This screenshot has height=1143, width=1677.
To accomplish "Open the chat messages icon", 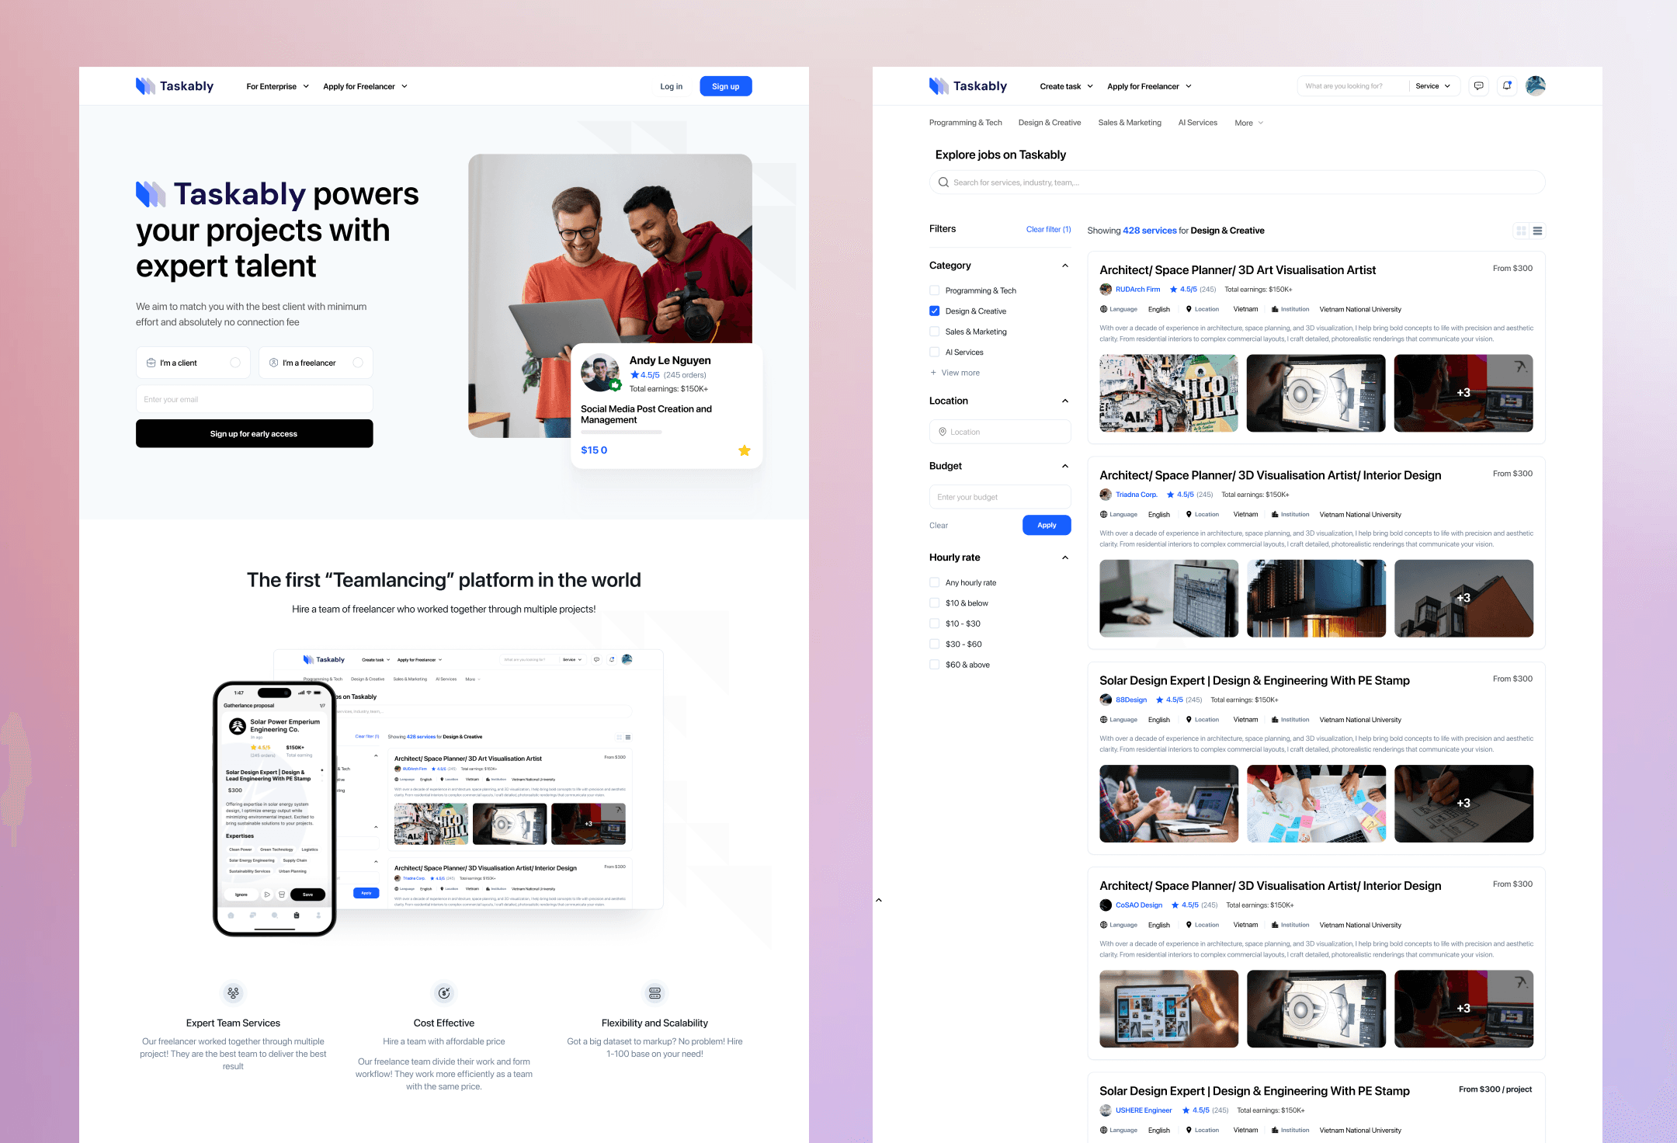I will [x=1478, y=86].
